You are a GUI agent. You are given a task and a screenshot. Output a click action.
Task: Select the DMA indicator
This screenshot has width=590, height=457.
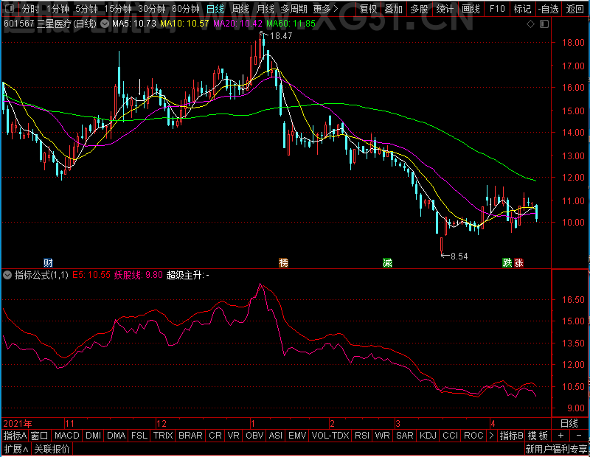(x=117, y=436)
